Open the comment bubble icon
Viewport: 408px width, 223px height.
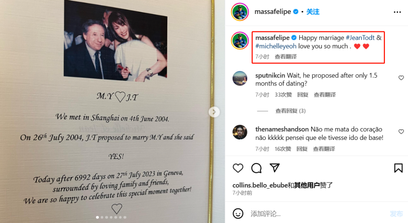tap(256, 168)
